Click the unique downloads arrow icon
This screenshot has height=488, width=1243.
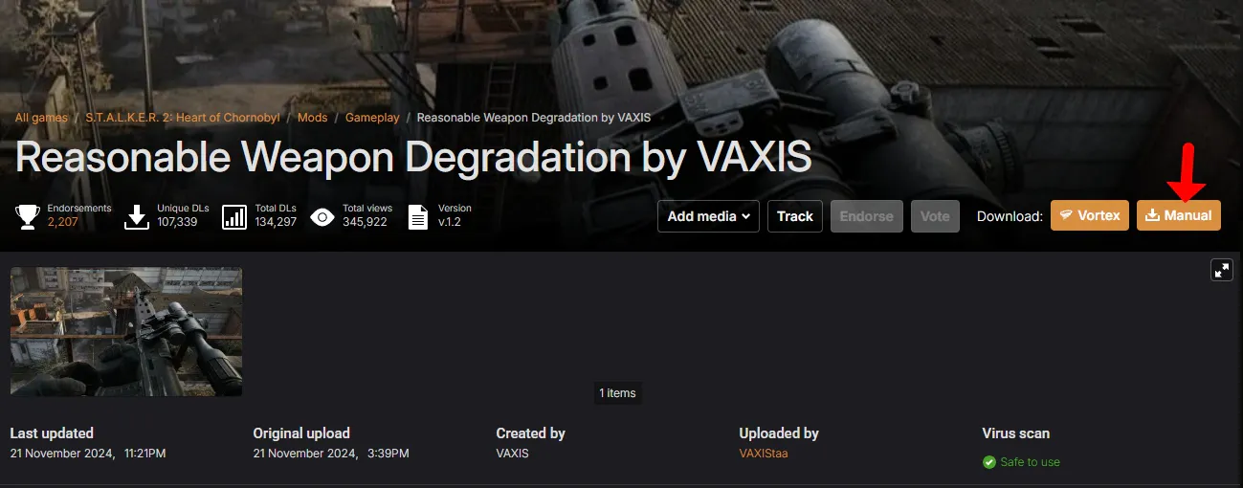138,217
